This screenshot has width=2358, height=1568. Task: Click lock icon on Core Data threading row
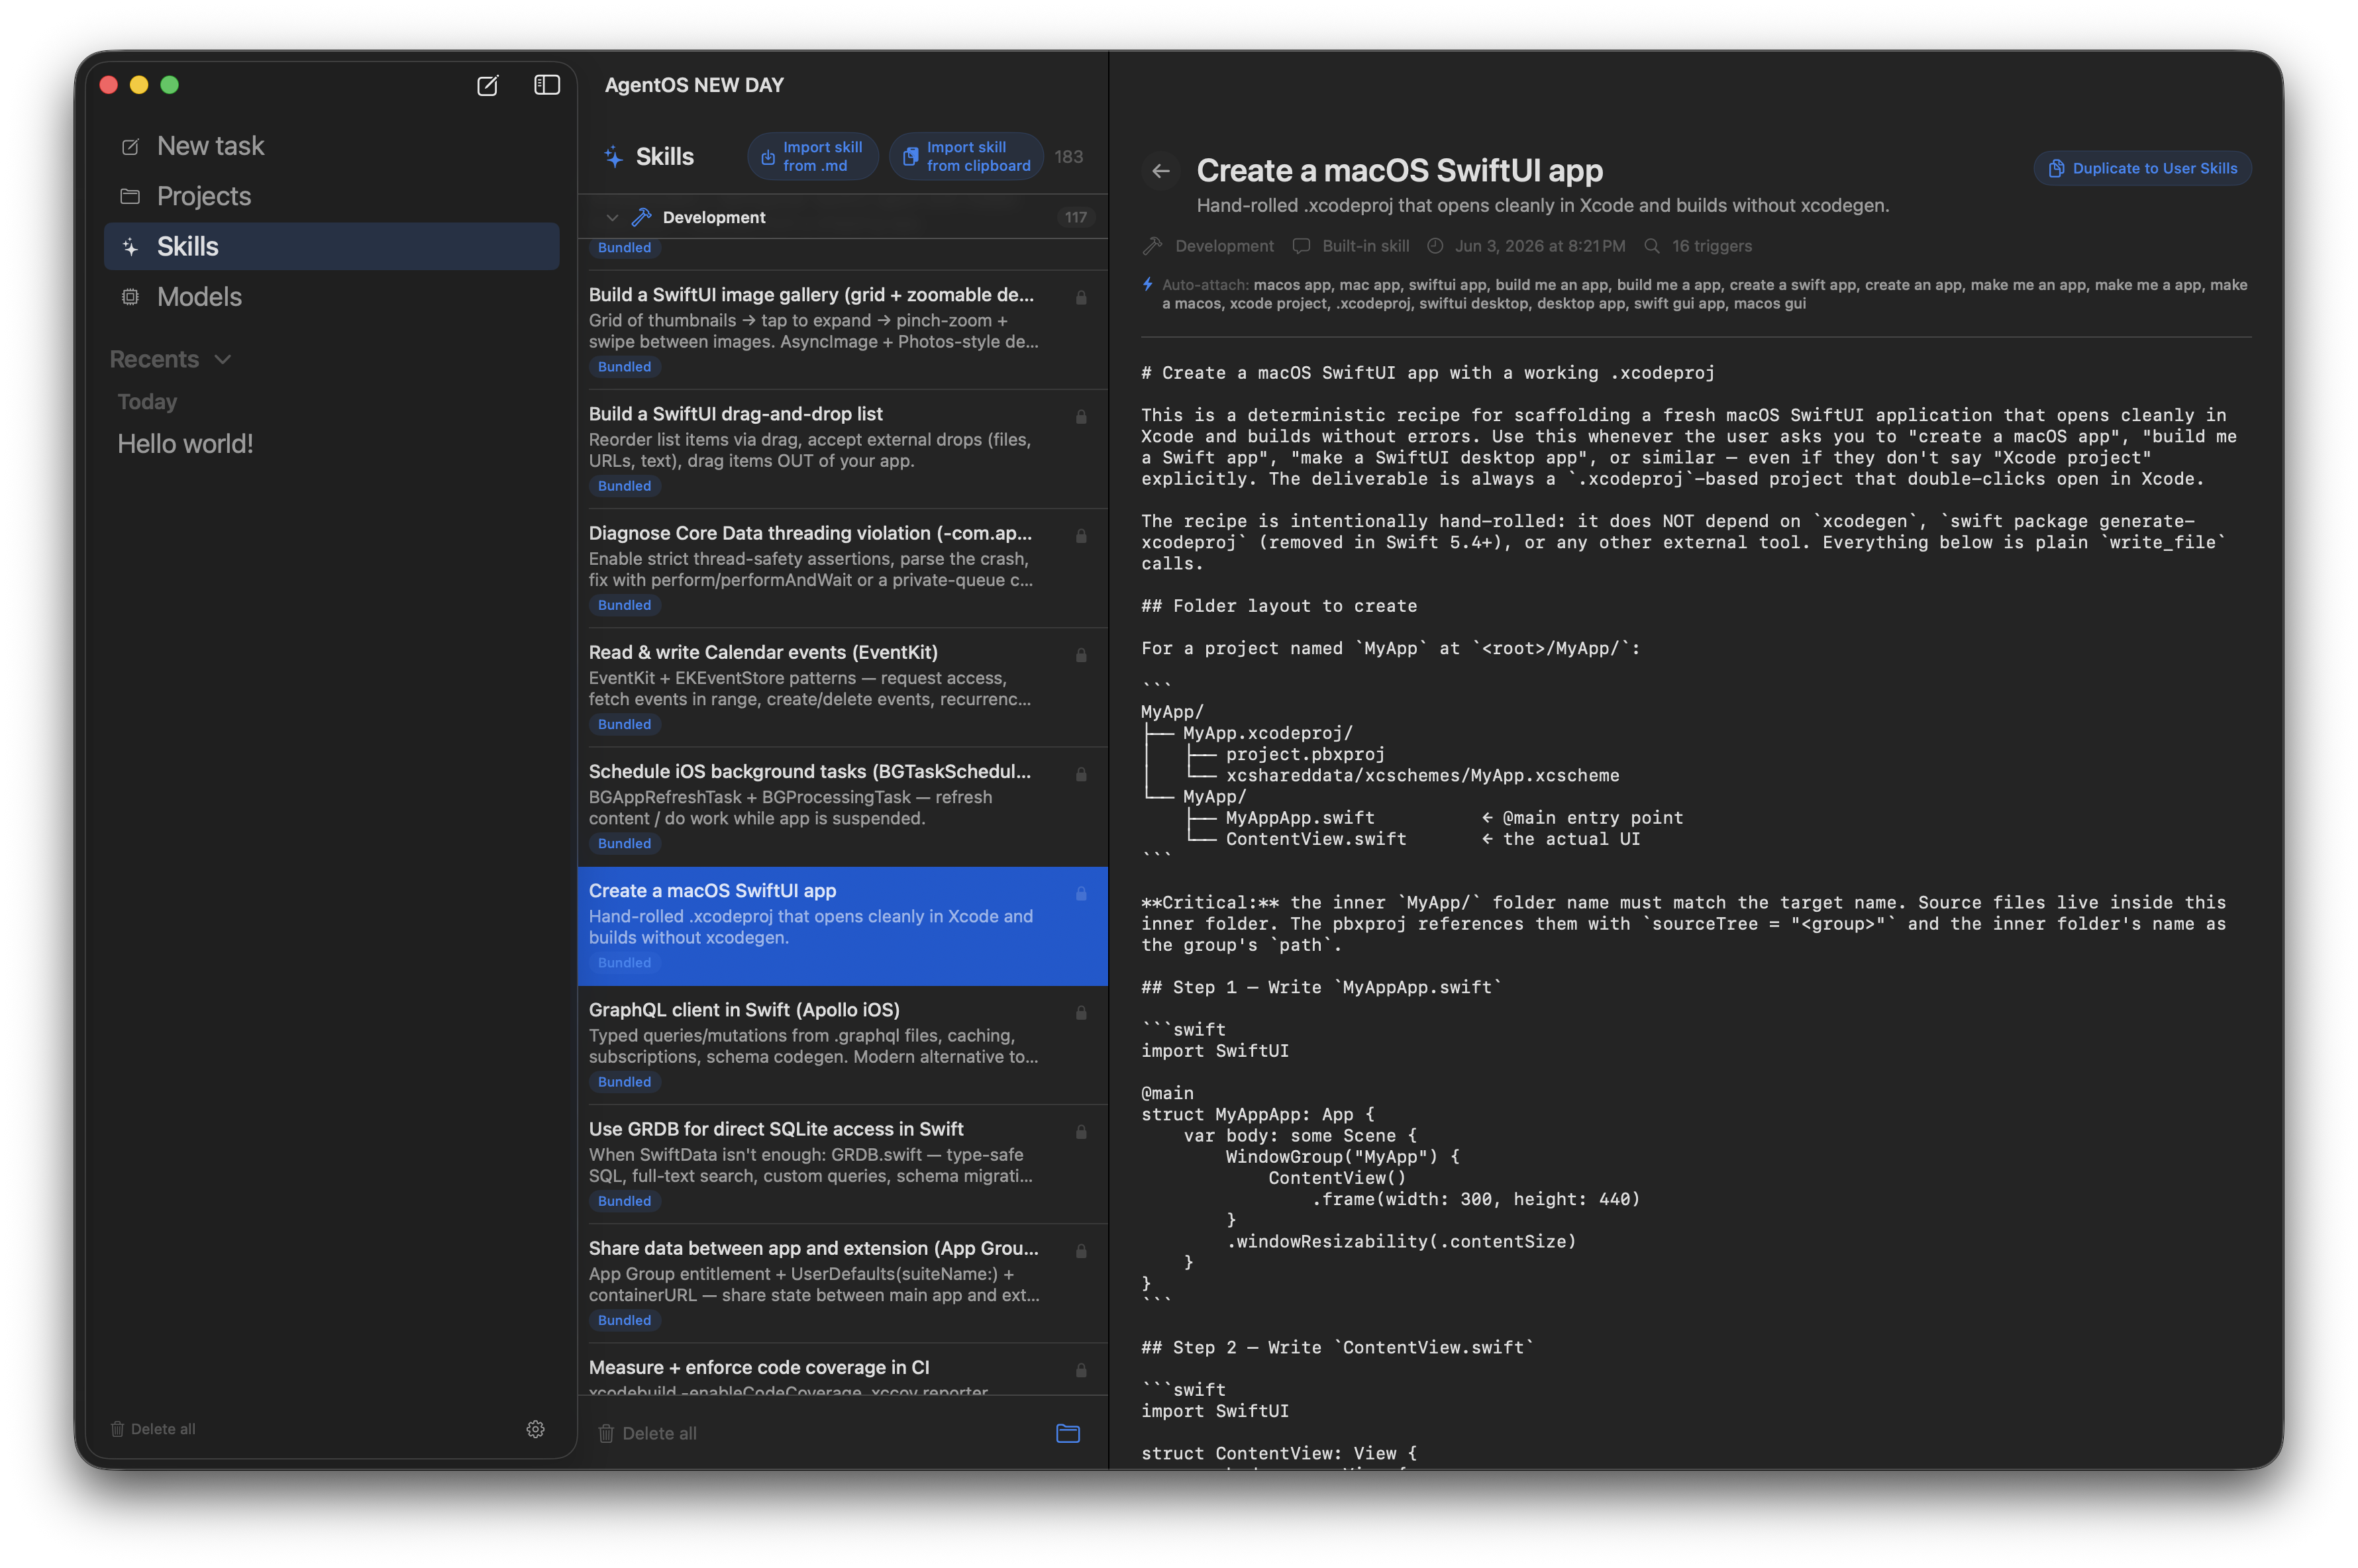[x=1081, y=536]
